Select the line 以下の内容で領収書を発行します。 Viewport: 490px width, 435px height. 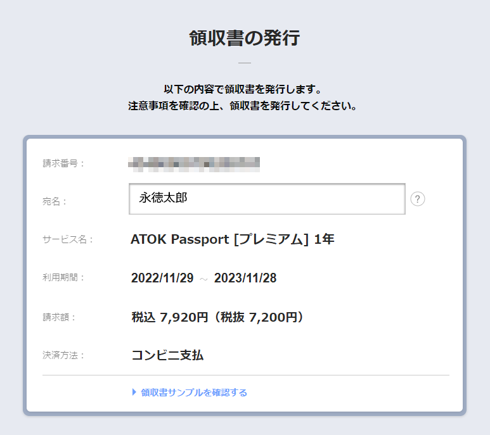pos(243,89)
